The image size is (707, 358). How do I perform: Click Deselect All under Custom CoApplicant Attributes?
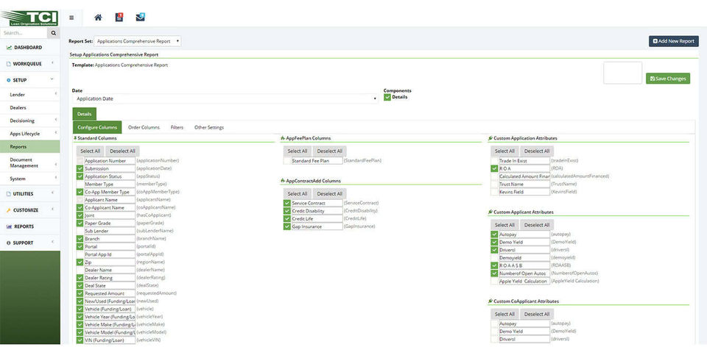537,315
